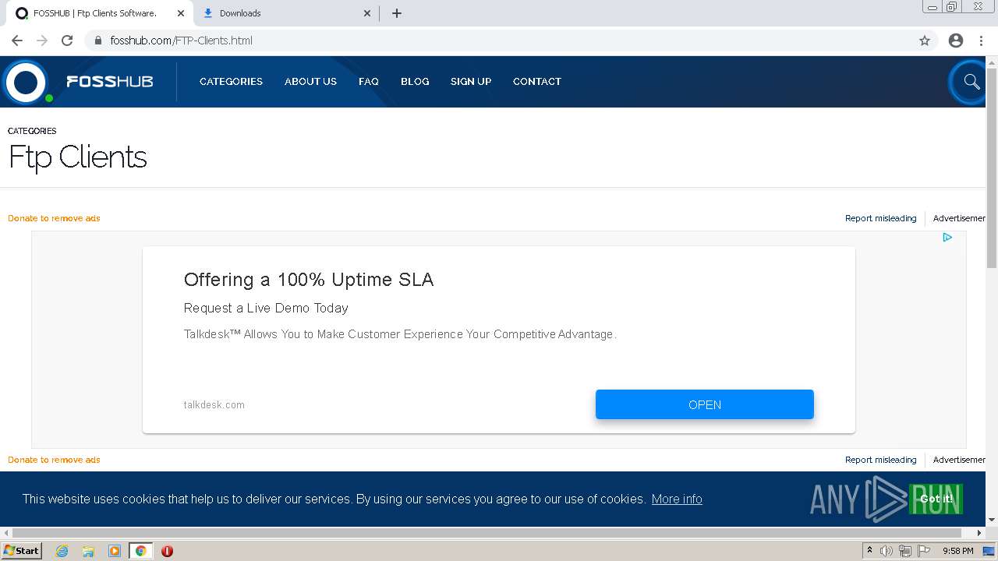This screenshot has width=998, height=561.
Task: Click SIGN UP in the navigation
Action: [471, 81]
